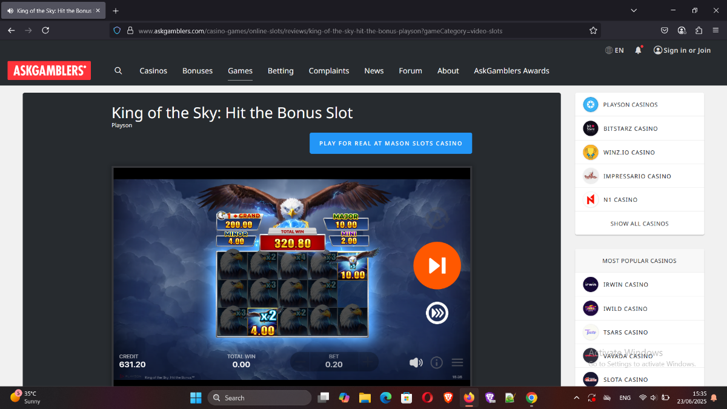Click the browser back arrow
This screenshot has width=727, height=409.
point(11,30)
